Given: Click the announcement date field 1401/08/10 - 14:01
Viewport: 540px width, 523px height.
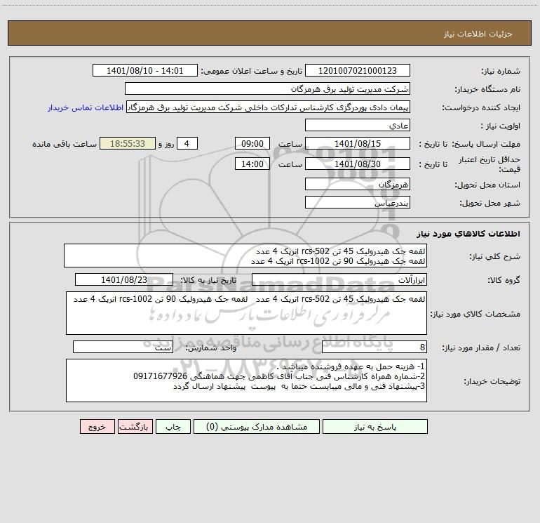Looking at the screenshot, I should pyautogui.click(x=145, y=70).
